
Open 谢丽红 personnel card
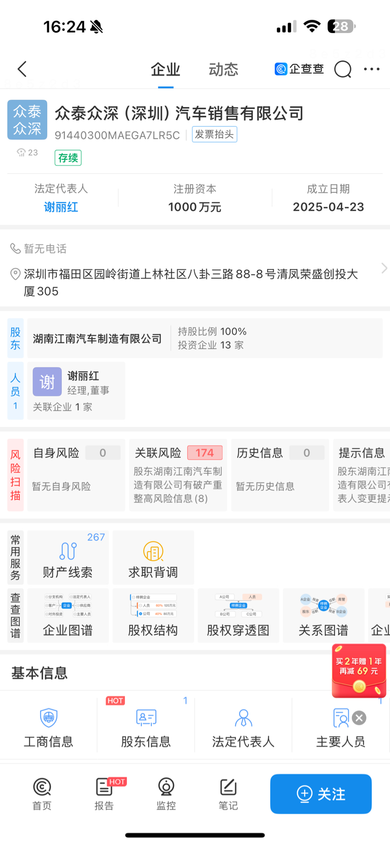(76, 390)
